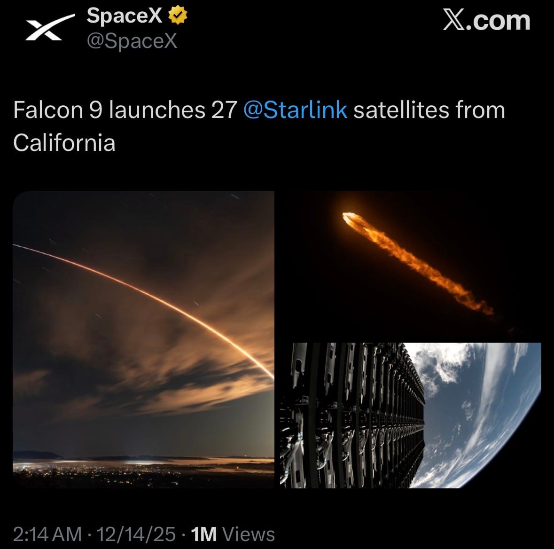This screenshot has width=554, height=549.
Task: Open the @Starlink mention link
Action: [x=296, y=110]
